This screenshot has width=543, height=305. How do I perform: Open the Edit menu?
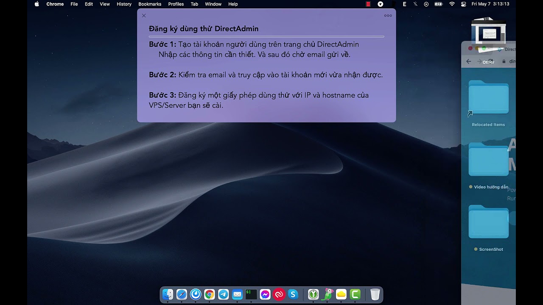tap(89, 4)
